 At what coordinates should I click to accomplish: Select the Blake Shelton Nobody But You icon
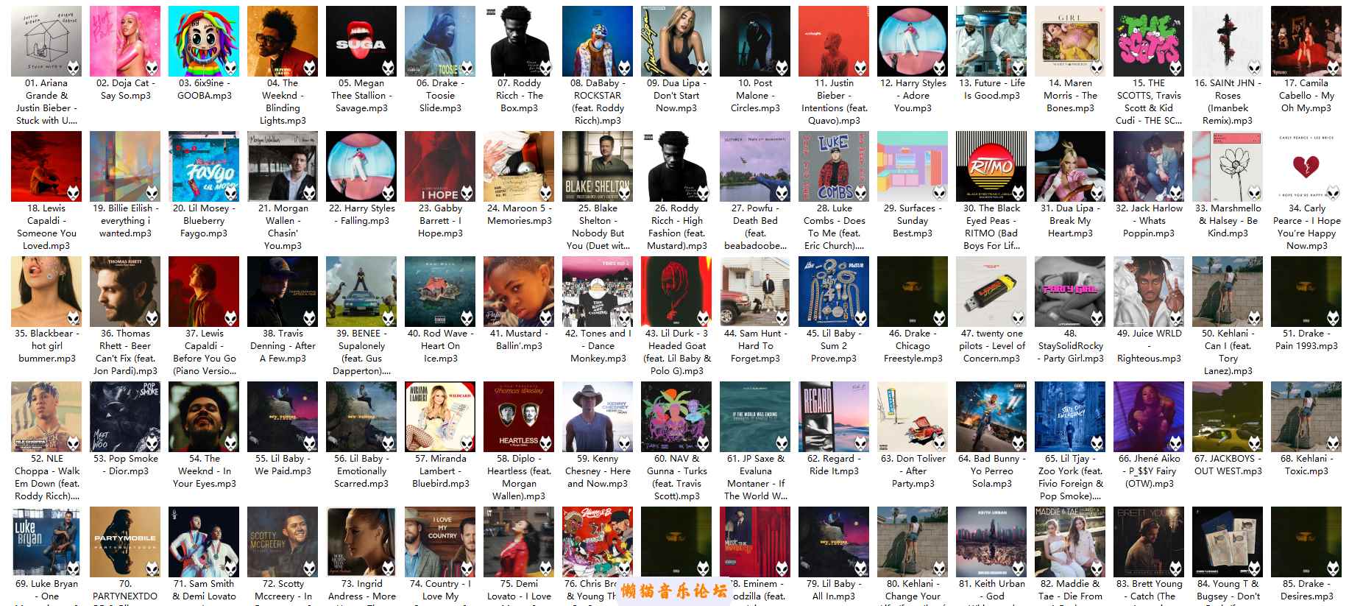tap(598, 166)
